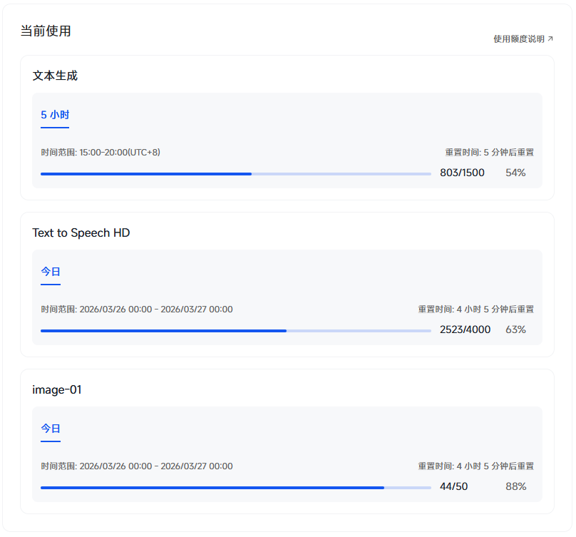Viewport: 576px width, 537px height.
Task: Click the 文本生成 card title
Action: pos(55,76)
